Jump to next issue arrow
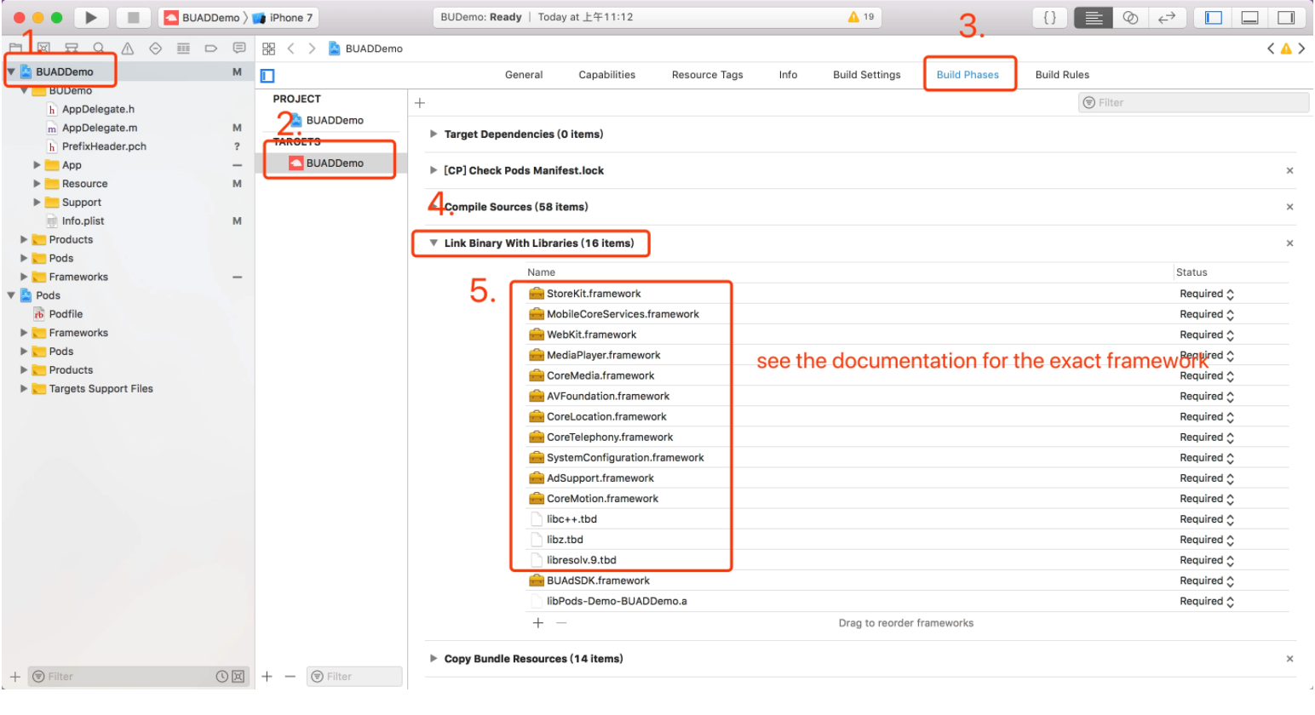The width and height of the screenshot is (1315, 715). (x=1301, y=49)
